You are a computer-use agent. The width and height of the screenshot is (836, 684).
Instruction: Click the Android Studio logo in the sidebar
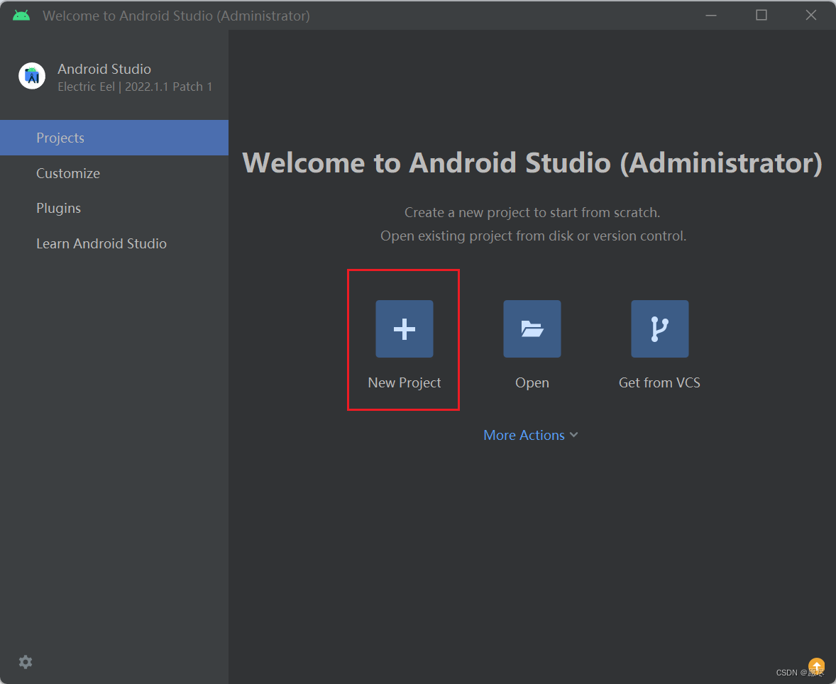point(31,76)
